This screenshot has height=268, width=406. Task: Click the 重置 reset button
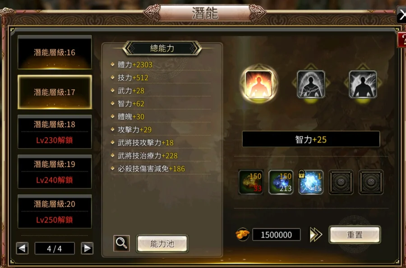355,235
